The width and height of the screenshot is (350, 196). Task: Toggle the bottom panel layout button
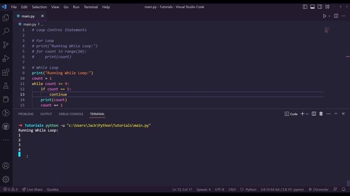coord(312,7)
